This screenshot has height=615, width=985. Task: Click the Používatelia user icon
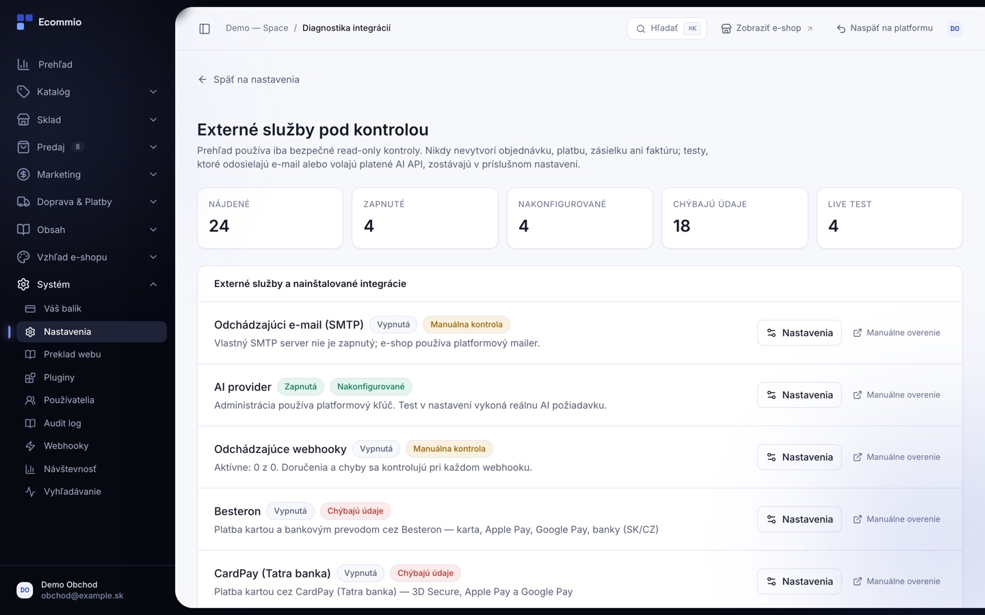click(x=30, y=400)
